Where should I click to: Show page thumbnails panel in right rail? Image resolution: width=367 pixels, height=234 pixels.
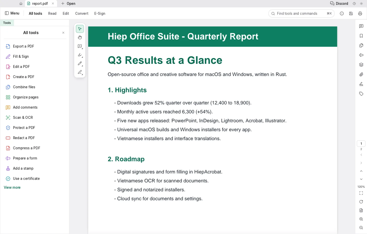click(361, 46)
